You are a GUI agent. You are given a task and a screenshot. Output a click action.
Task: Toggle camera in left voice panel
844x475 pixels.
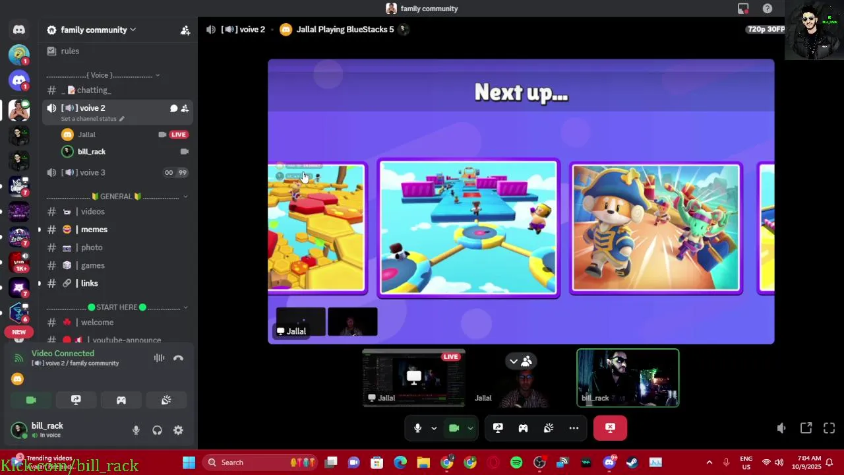pyautogui.click(x=31, y=400)
